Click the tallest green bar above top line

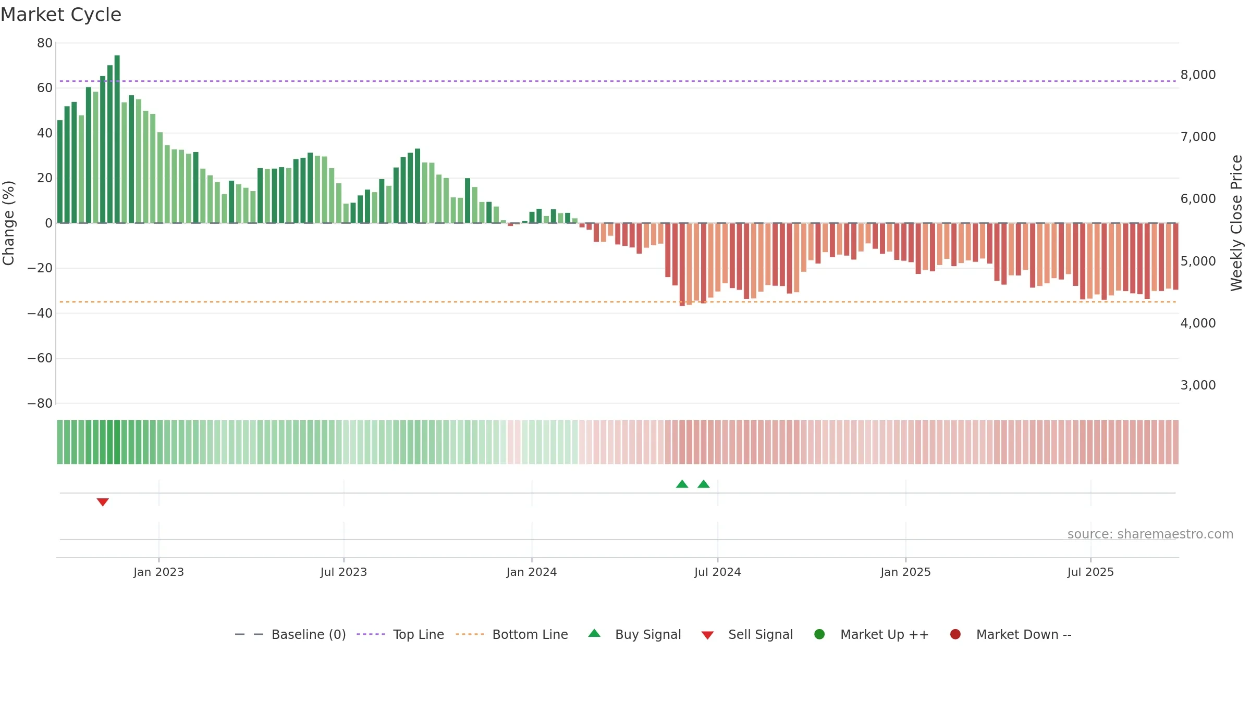(117, 139)
